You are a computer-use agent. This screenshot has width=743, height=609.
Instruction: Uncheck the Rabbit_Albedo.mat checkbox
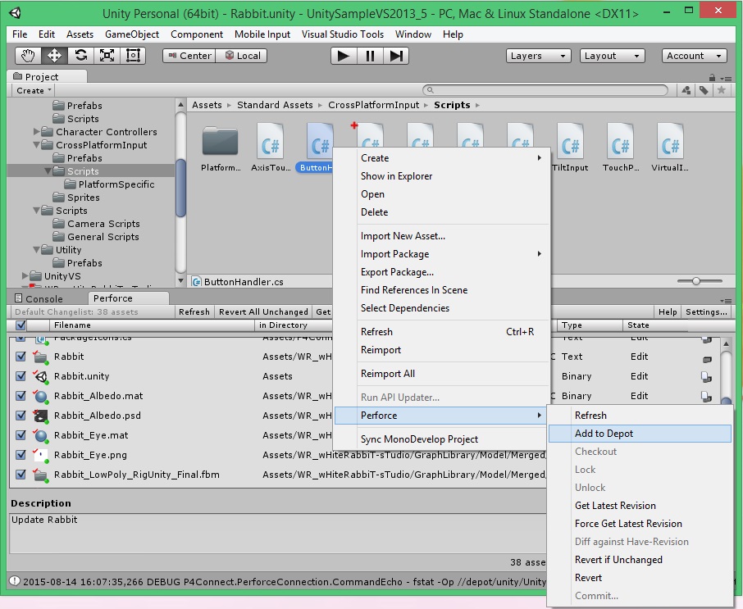[x=21, y=396]
